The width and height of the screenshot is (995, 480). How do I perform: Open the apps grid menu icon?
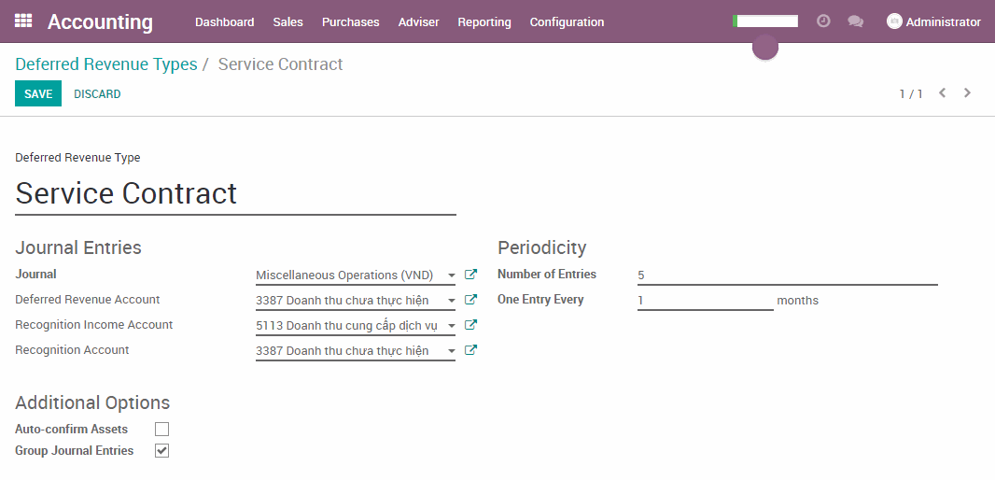pyautogui.click(x=23, y=21)
